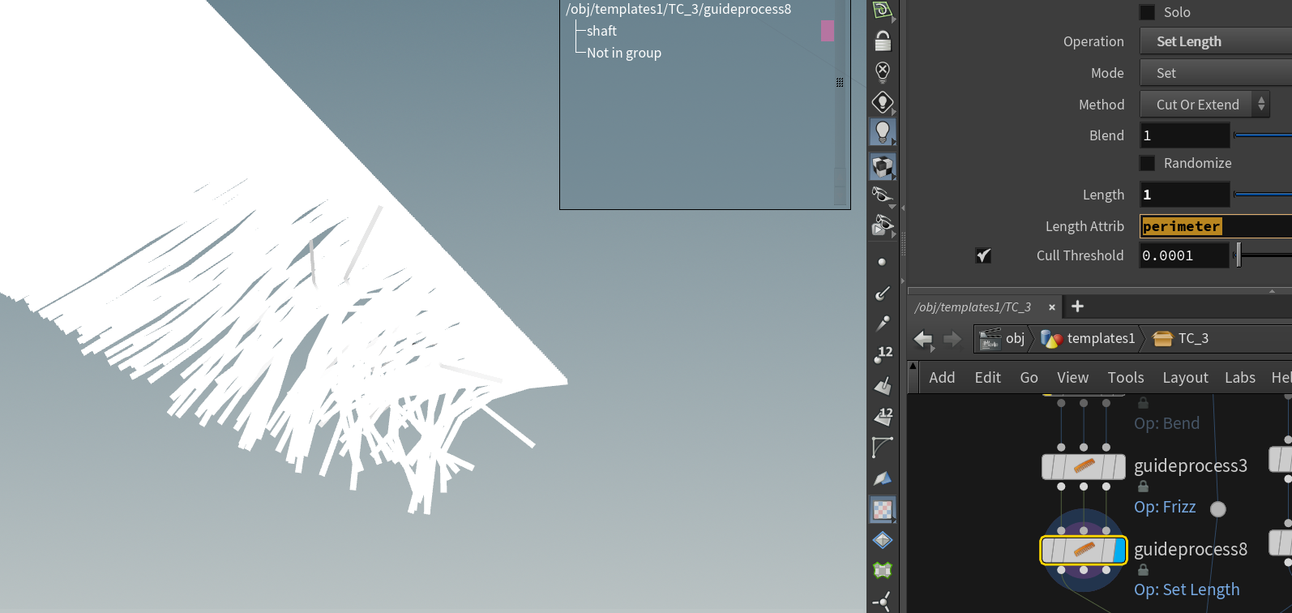The width and height of the screenshot is (1292, 613).
Task: Select the guideprocess8 node
Action: (1083, 551)
